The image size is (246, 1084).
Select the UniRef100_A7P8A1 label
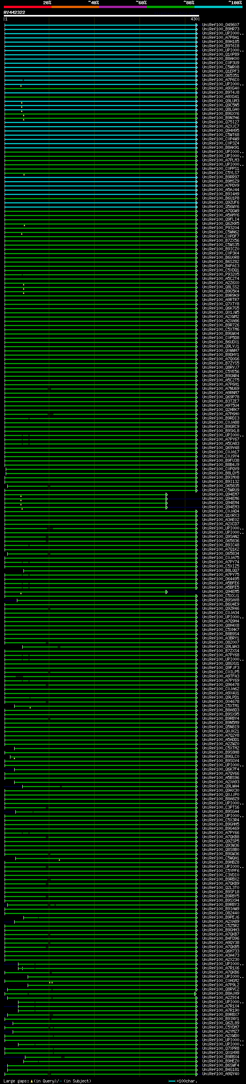tap(221, 37)
